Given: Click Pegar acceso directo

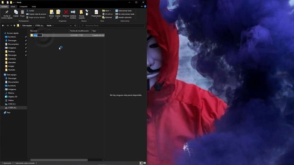Looking at the screenshot, I should (36, 17).
